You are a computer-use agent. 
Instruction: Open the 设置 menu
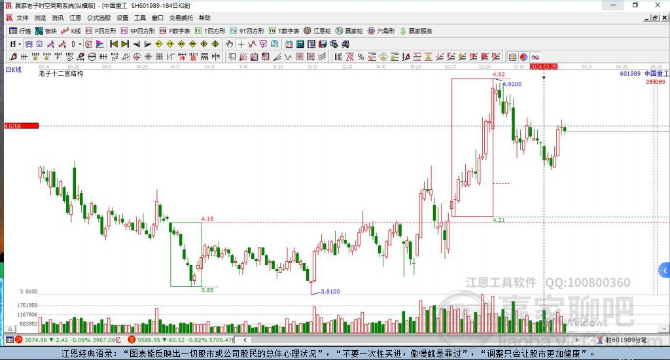pos(122,18)
